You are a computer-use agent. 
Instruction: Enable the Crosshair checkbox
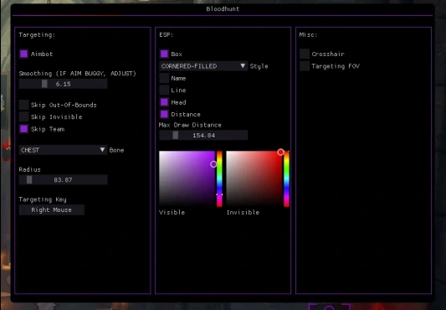305,54
